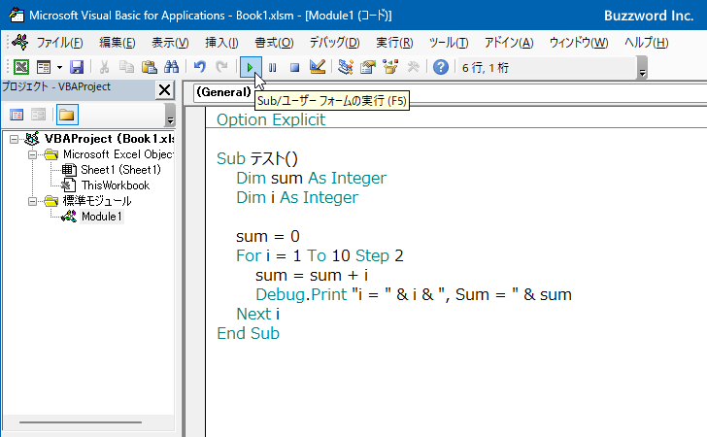Click the End Sub code line

248,333
